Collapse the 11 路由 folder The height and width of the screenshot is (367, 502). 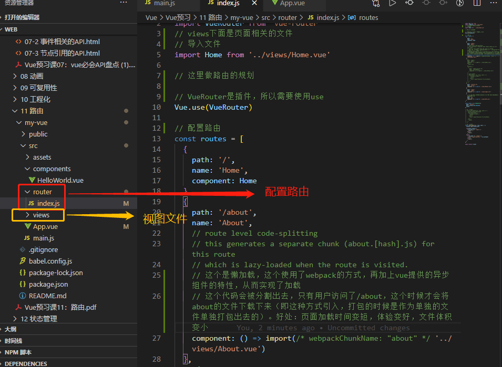15,111
